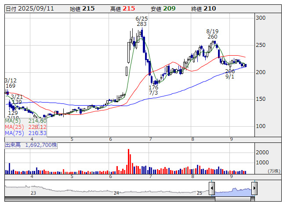Click the 3/12 169 label
The image size is (287, 206).
11,83
